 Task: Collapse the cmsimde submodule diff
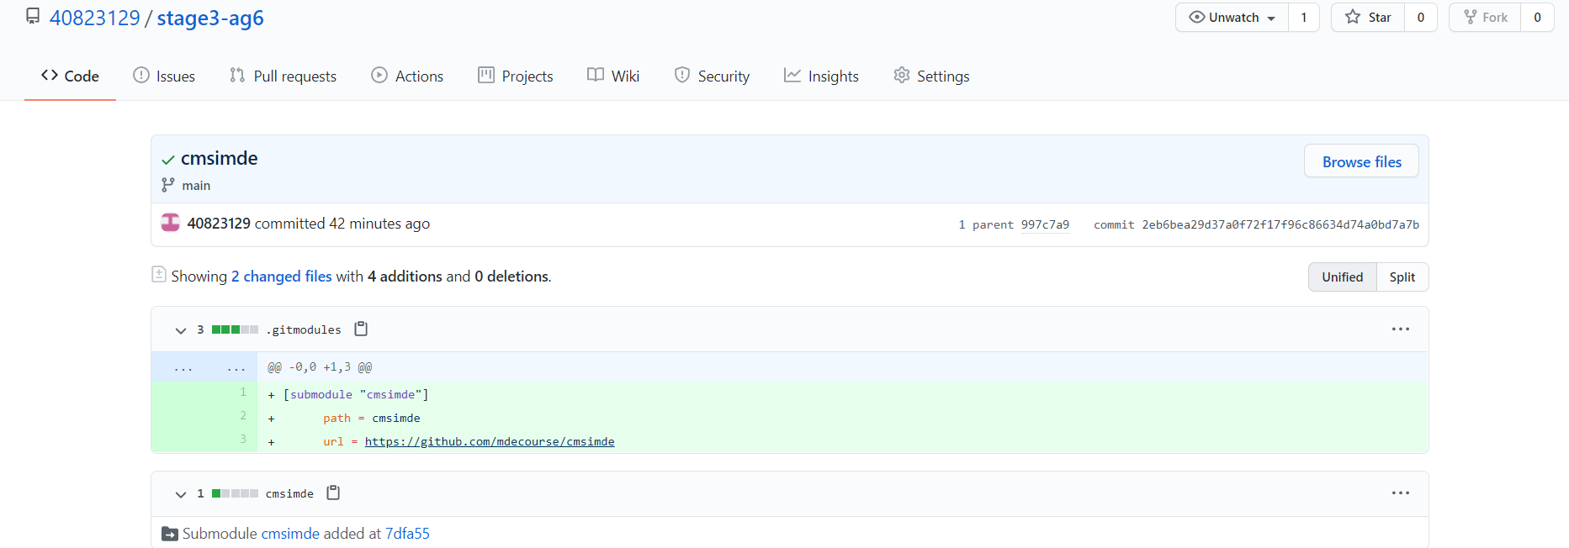180,494
